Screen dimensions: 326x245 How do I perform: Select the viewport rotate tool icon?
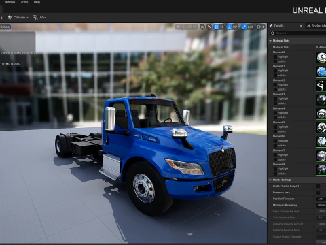pos(189,27)
